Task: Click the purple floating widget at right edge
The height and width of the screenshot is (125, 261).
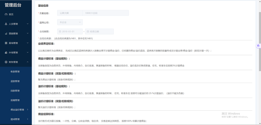Action: click(258, 46)
